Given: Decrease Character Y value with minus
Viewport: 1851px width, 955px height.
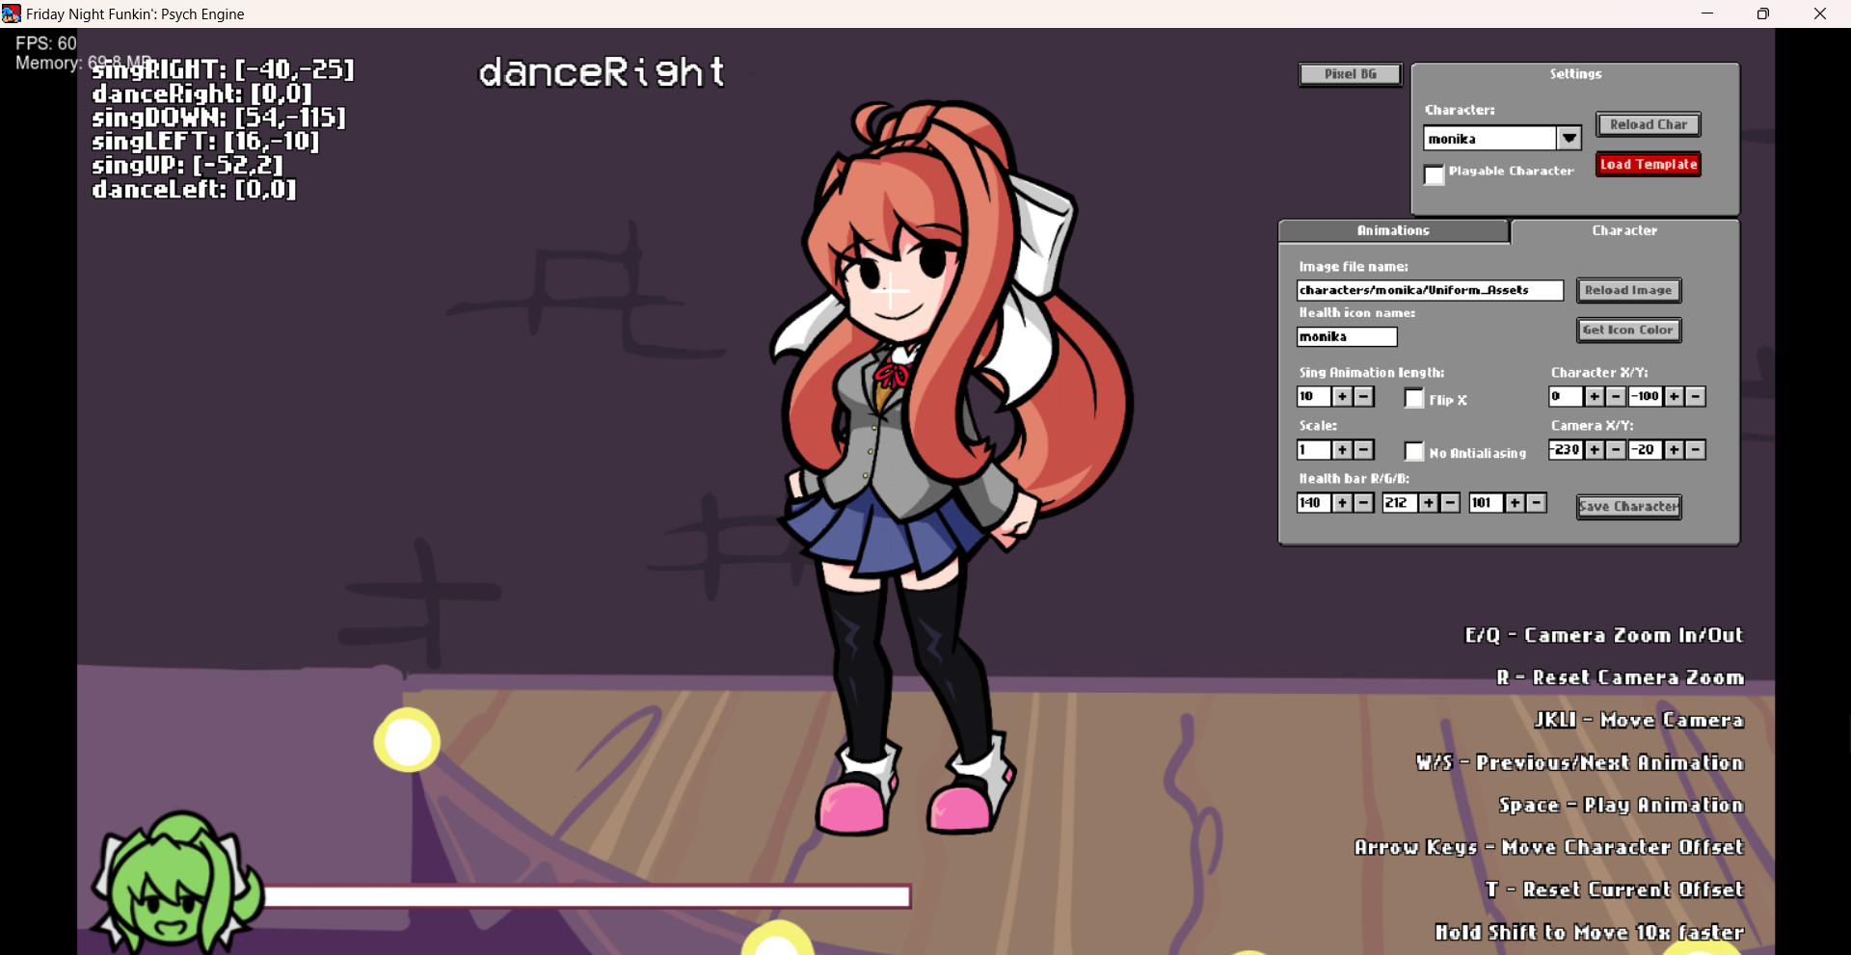Looking at the screenshot, I should click(1696, 397).
